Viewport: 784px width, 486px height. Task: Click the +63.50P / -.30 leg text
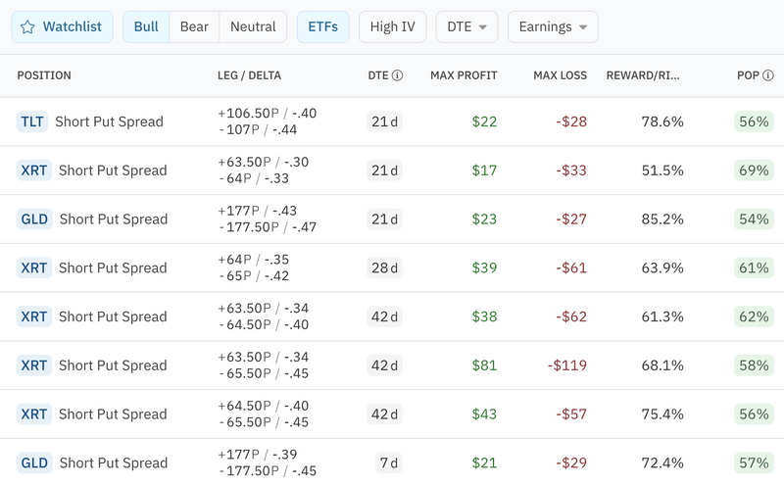pos(263,162)
